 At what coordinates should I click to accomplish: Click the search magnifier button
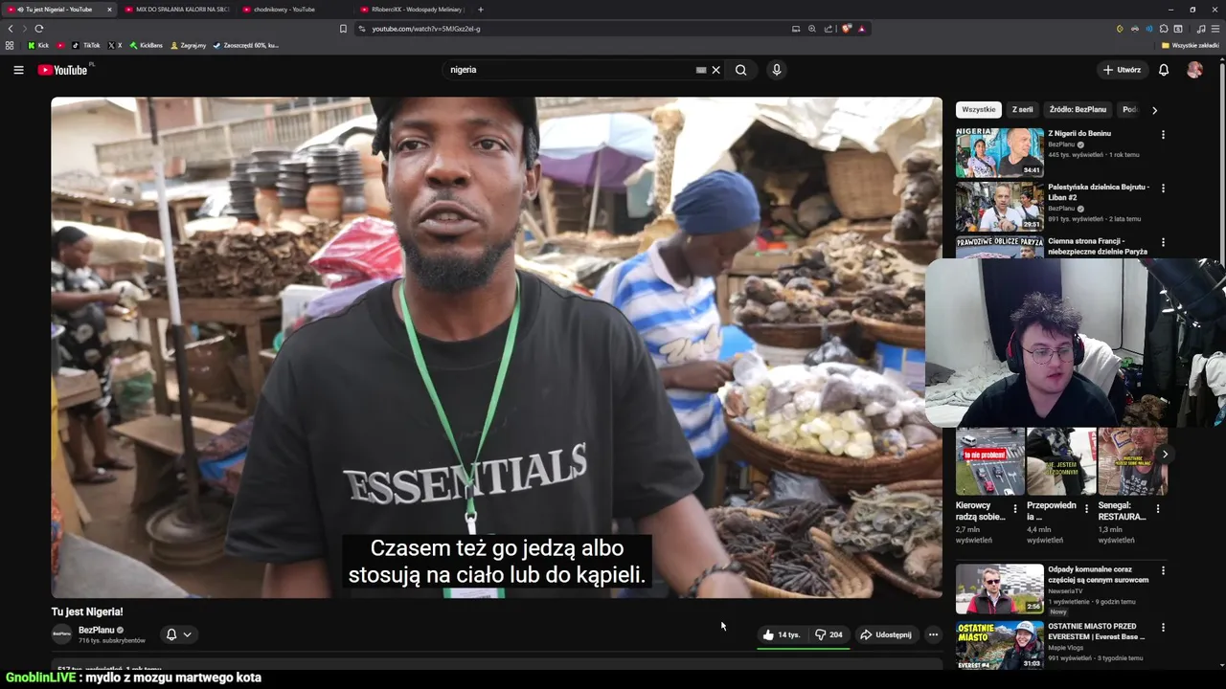740,70
